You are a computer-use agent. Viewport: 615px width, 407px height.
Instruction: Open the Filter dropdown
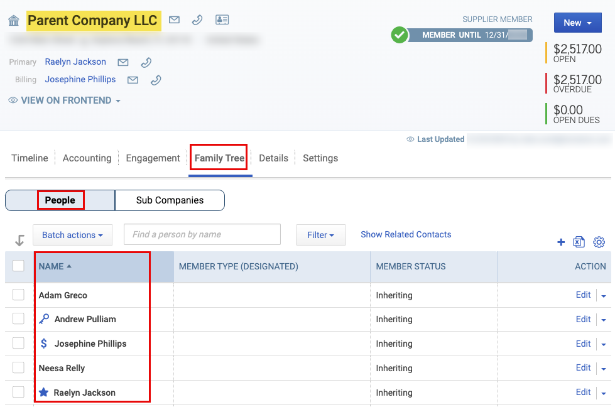point(321,235)
